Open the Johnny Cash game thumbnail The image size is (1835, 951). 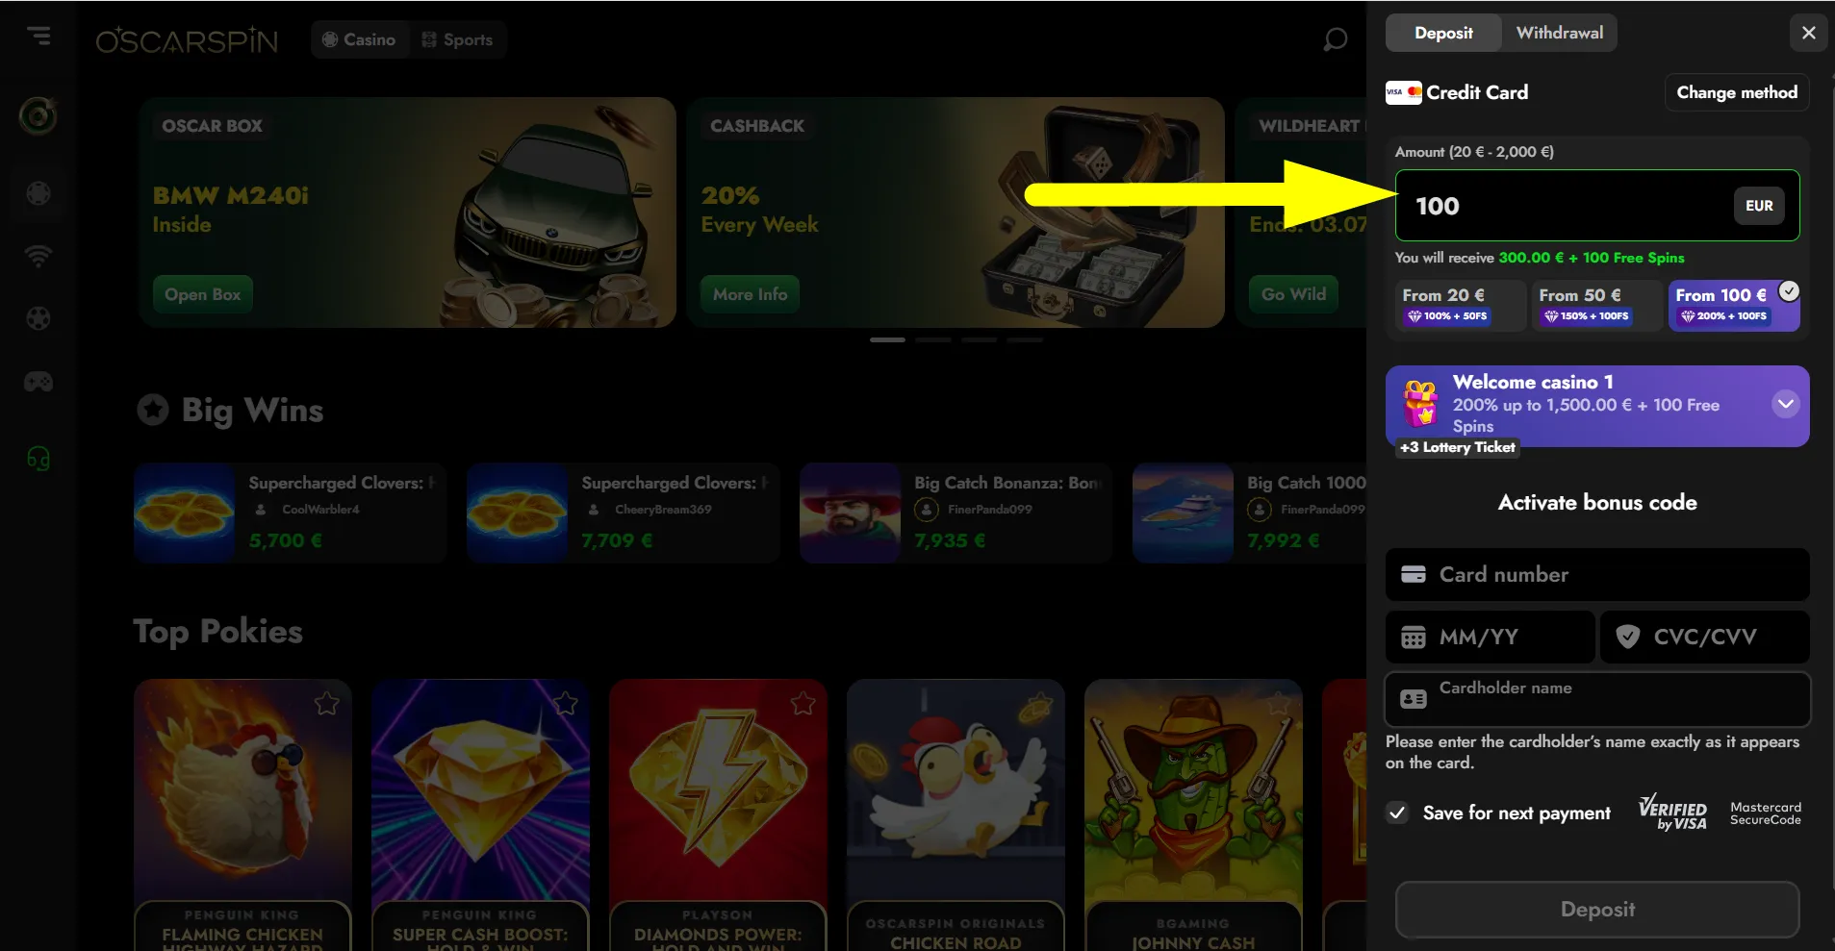click(x=1193, y=815)
